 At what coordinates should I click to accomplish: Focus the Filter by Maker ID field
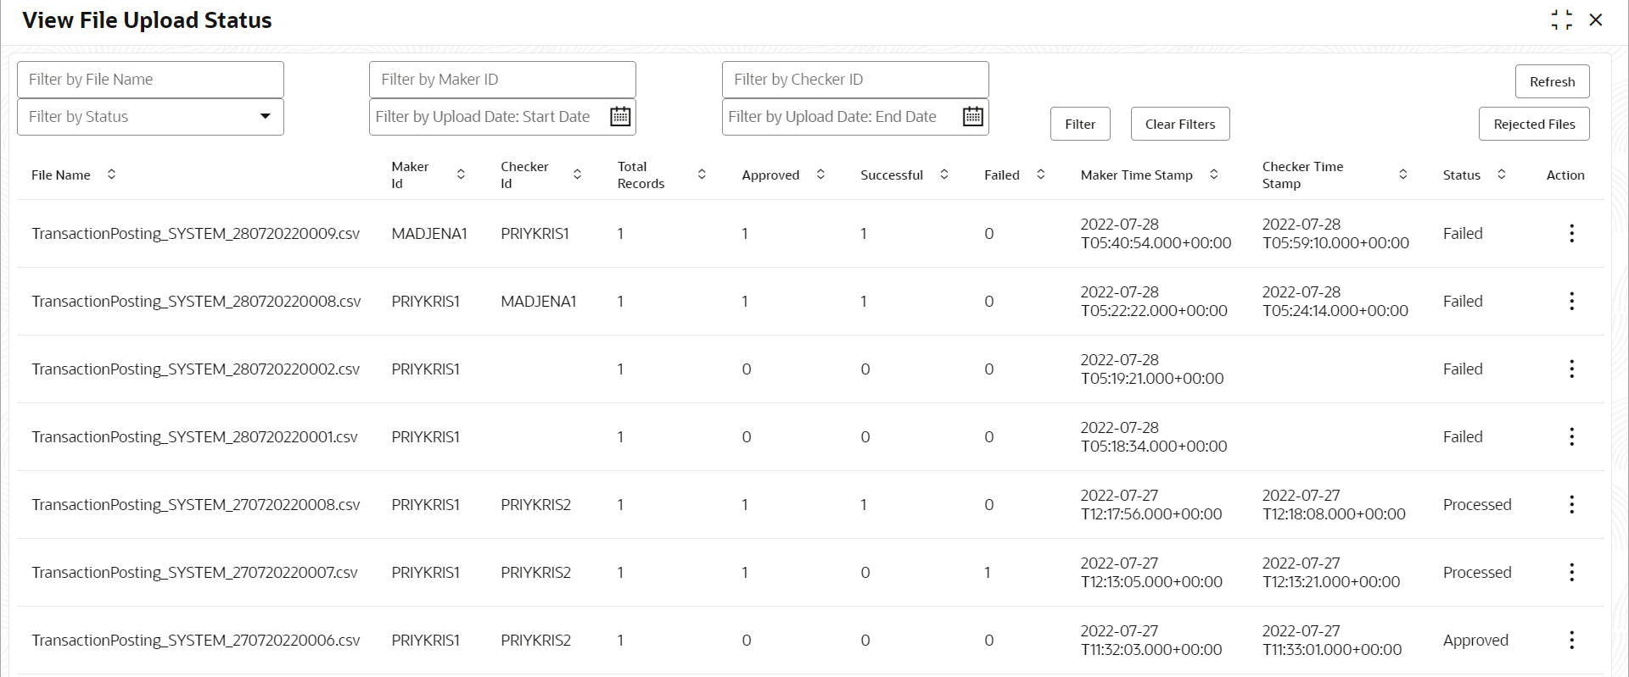click(502, 80)
